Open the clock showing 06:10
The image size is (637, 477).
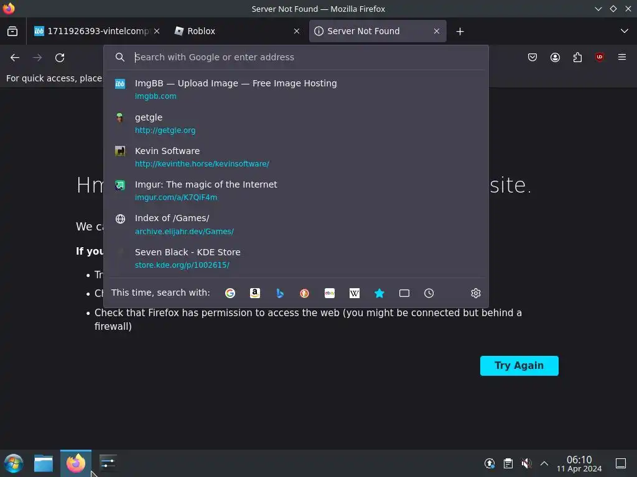(x=579, y=463)
